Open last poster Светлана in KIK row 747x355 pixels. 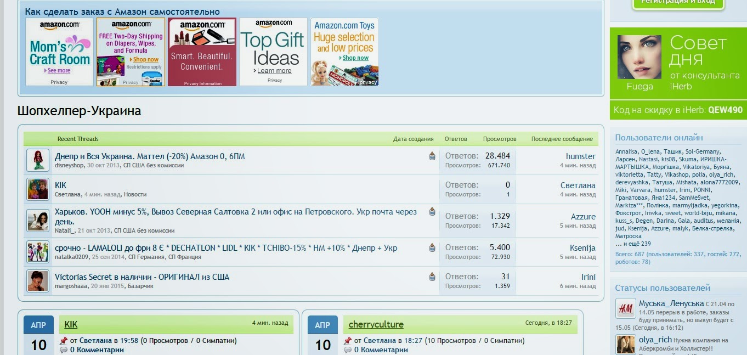578,185
